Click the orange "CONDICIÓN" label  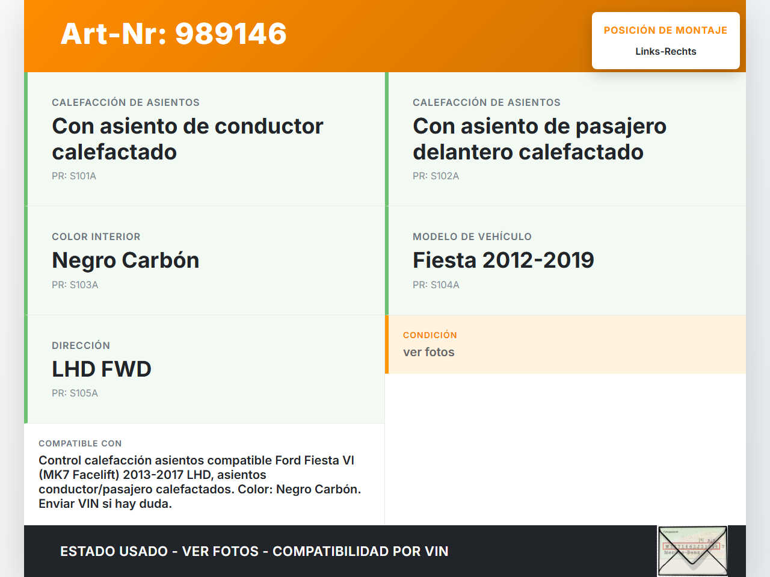click(x=430, y=335)
